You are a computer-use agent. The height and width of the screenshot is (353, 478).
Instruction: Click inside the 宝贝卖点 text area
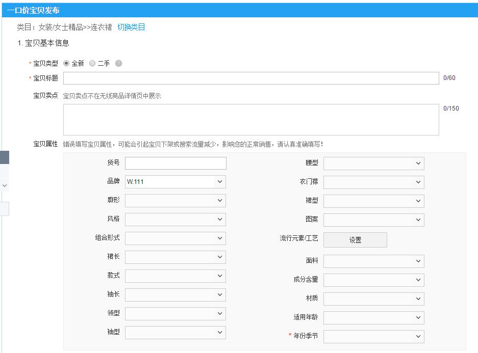(250, 119)
